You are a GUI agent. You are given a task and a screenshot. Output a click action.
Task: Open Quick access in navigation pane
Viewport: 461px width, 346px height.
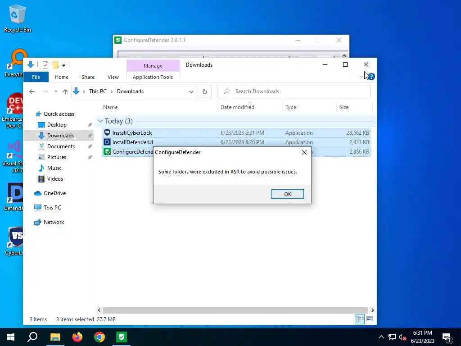(x=59, y=114)
